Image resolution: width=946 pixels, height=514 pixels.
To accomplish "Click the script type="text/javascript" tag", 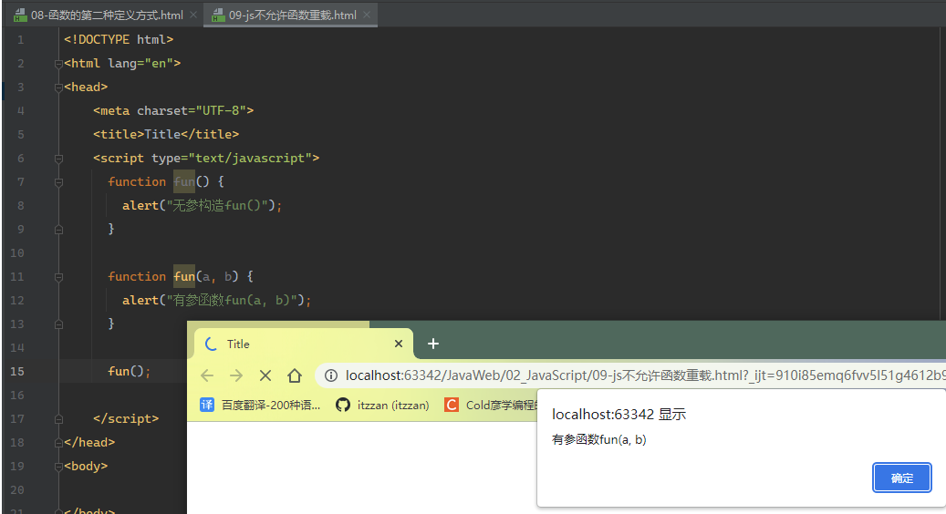I will (x=206, y=158).
